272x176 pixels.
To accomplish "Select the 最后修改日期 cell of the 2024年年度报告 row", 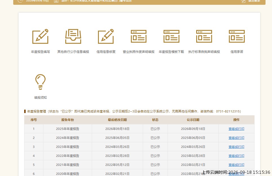I will 117,138.
